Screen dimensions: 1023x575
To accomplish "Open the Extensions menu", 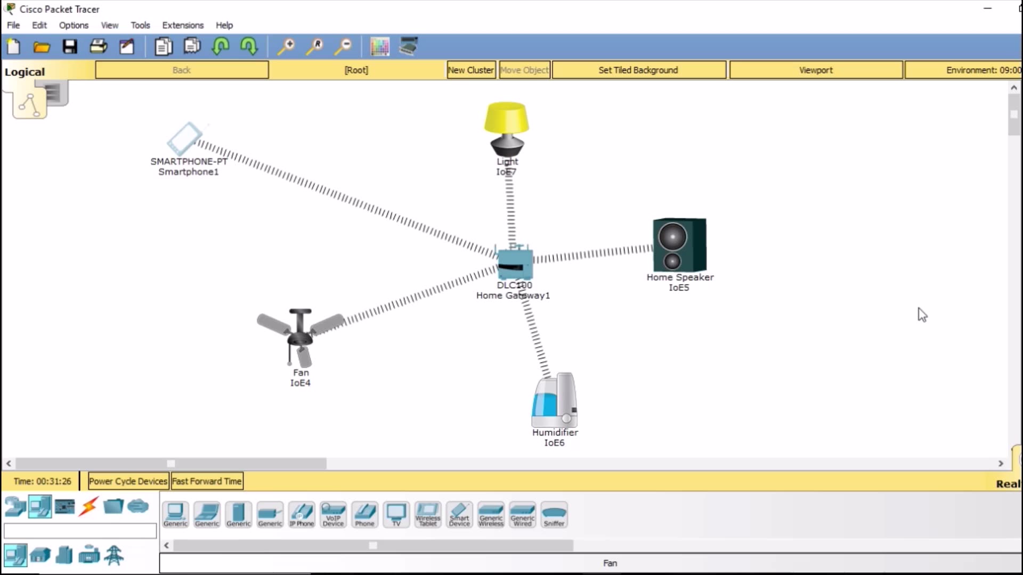I will pos(183,25).
